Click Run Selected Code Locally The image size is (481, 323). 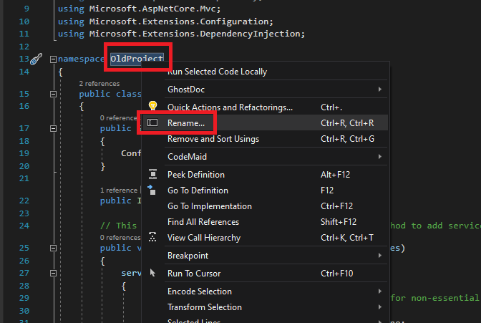(217, 71)
